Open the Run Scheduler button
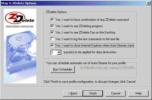The width and height of the screenshot is (152, 100). click(63, 69)
